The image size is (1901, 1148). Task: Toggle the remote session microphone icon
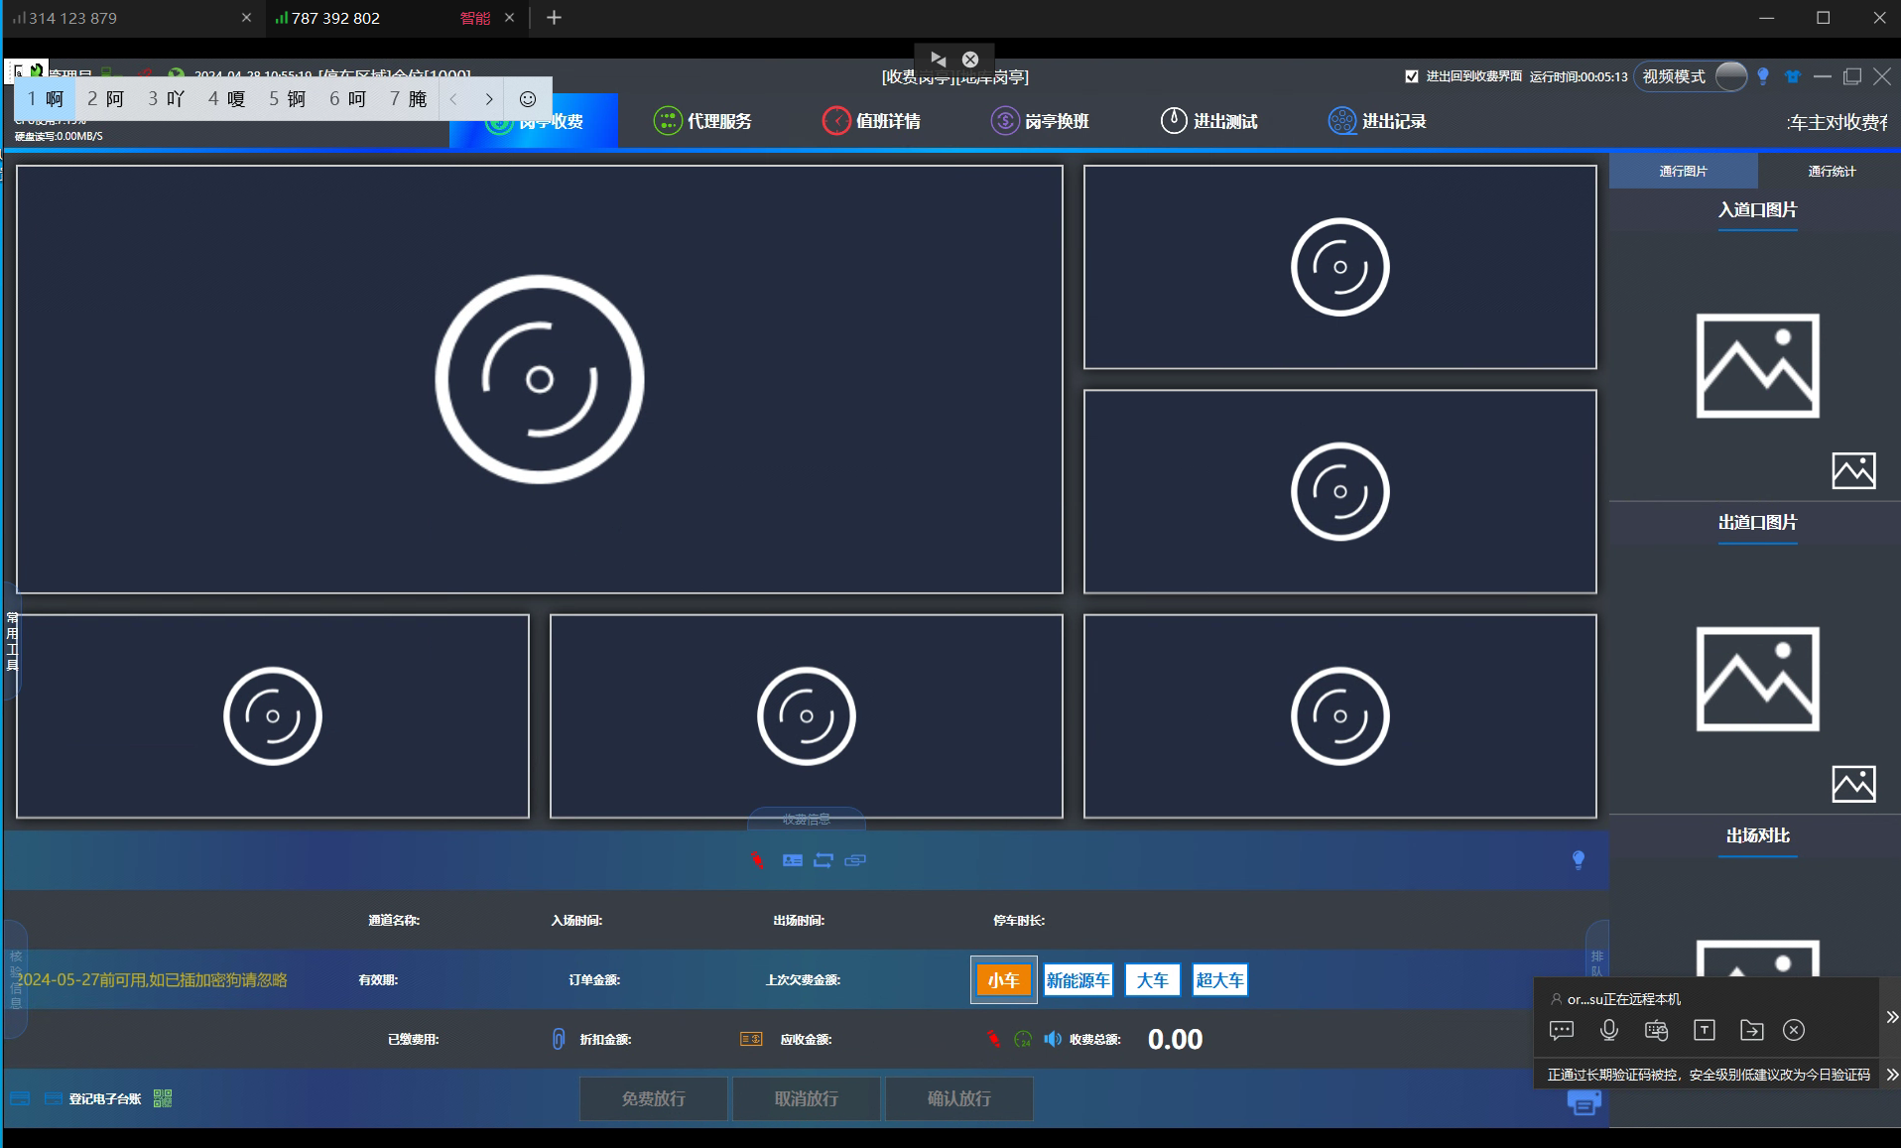(1609, 1030)
